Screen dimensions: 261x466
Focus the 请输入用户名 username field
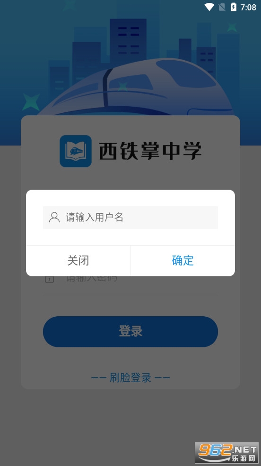point(130,218)
